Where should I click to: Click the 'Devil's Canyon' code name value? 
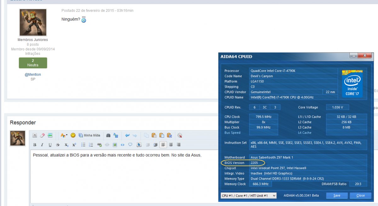[x=261, y=76]
